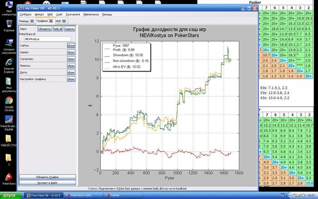Image resolution: width=318 pixels, height=199 pixels.
Task: Open the HUD menu in the menu bar
Action: click(50, 15)
